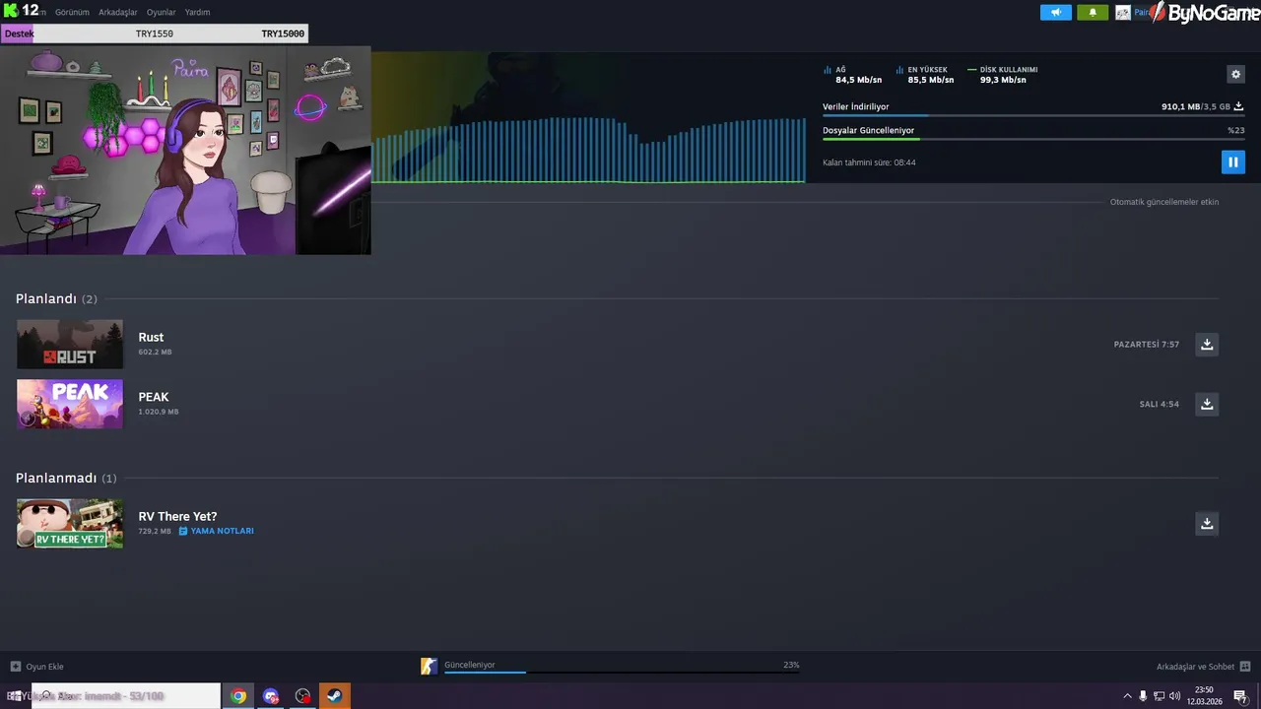Click the PEAK game thumbnail

coord(70,404)
